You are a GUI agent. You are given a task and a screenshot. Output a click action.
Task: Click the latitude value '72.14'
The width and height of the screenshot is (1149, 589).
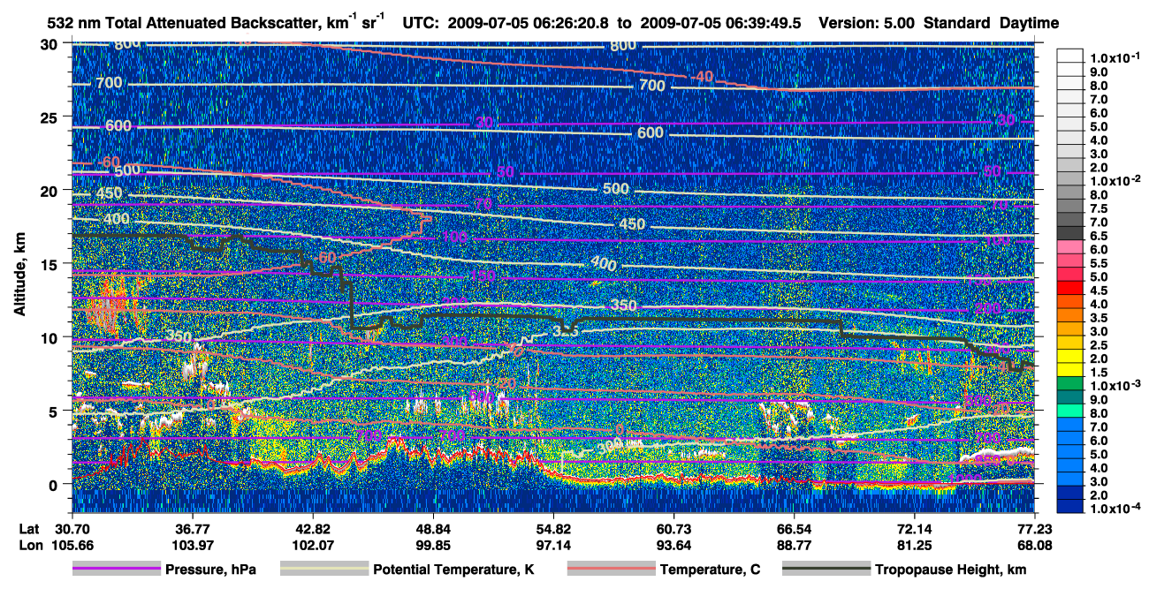tap(914, 528)
